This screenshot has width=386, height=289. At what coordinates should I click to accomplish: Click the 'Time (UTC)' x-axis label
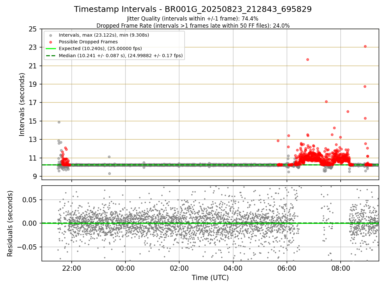click(210, 278)
